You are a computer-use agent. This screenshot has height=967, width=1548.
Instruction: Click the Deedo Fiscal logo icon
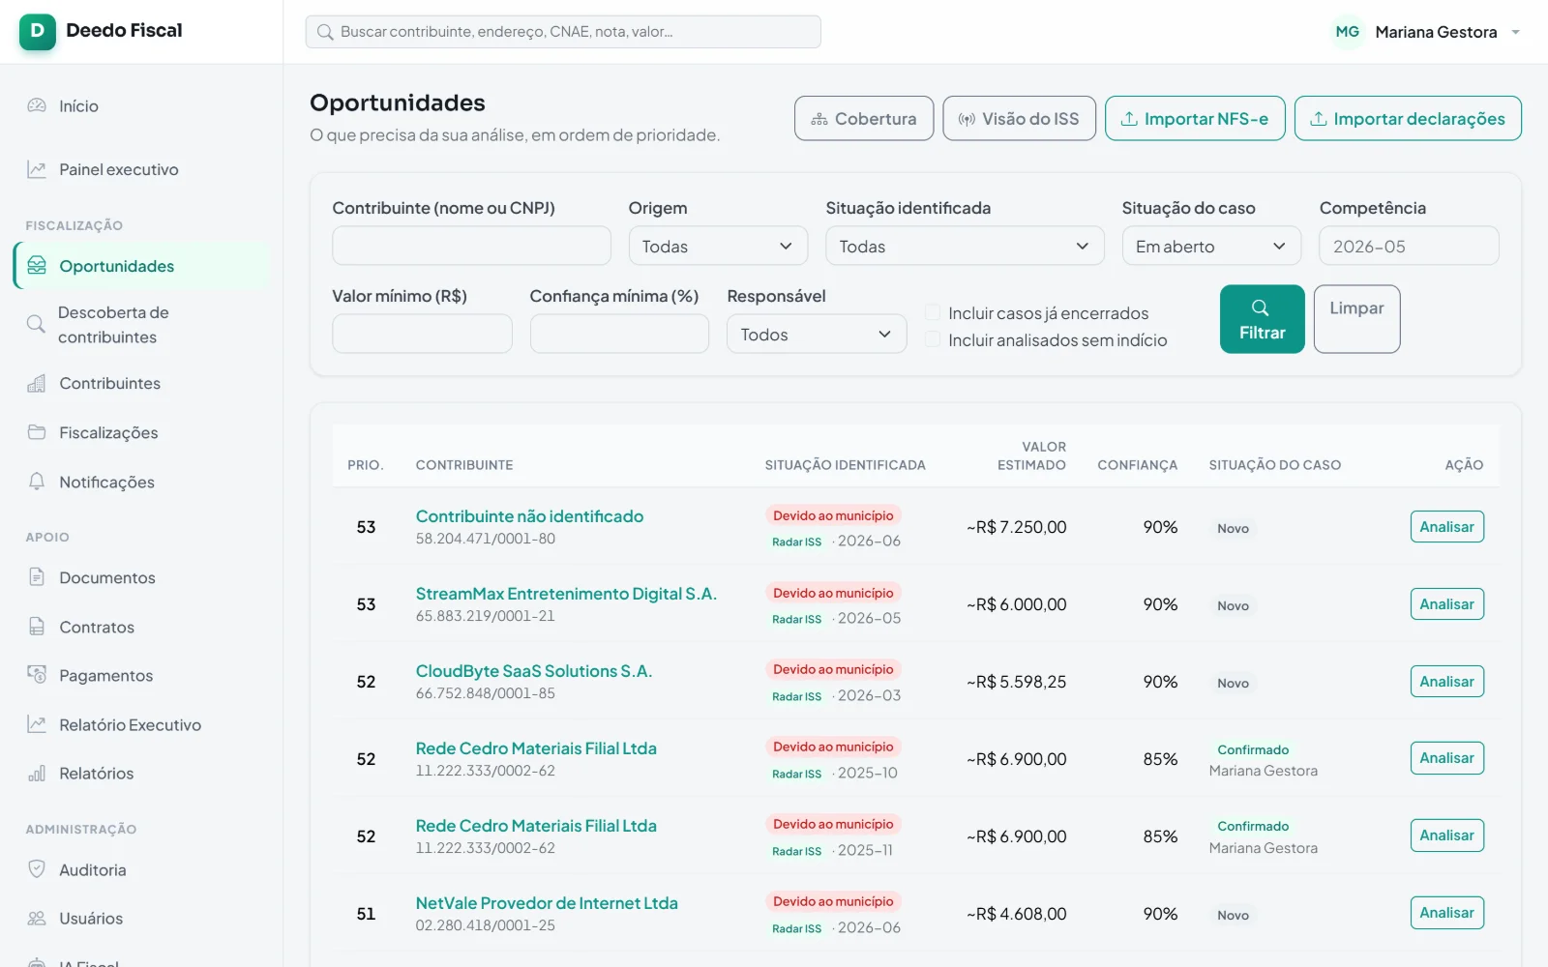[38, 31]
